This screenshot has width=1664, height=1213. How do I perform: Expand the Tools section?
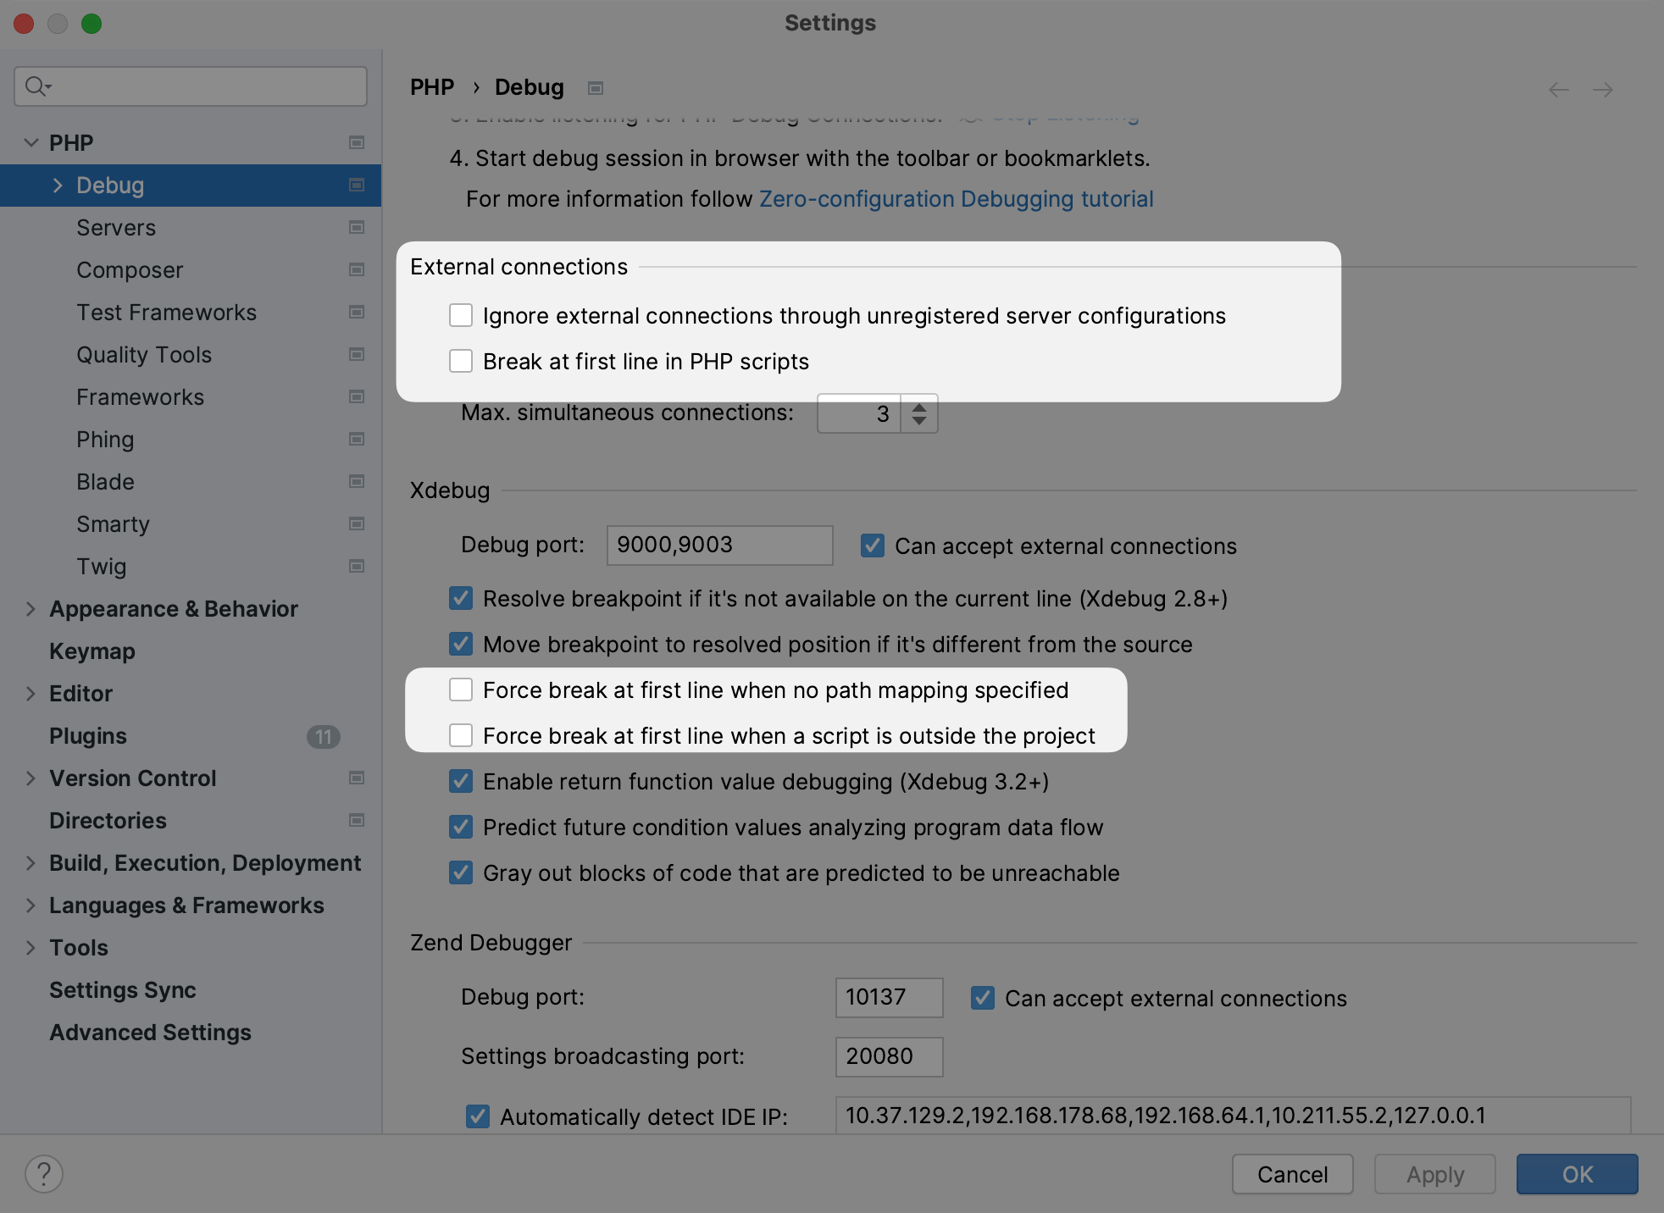(31, 947)
